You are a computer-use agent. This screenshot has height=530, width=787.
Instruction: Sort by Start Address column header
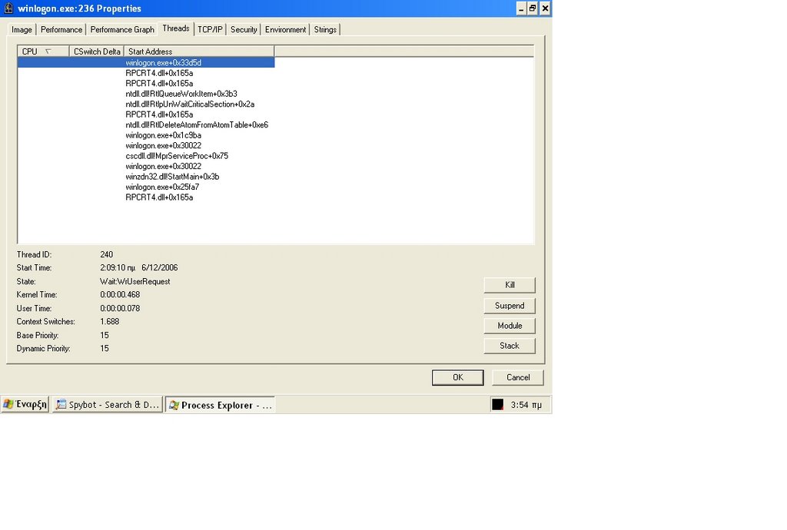click(199, 51)
